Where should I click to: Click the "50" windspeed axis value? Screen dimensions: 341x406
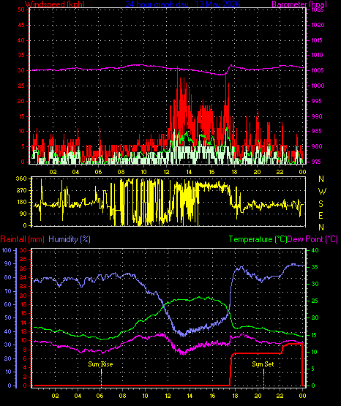pos(21,10)
